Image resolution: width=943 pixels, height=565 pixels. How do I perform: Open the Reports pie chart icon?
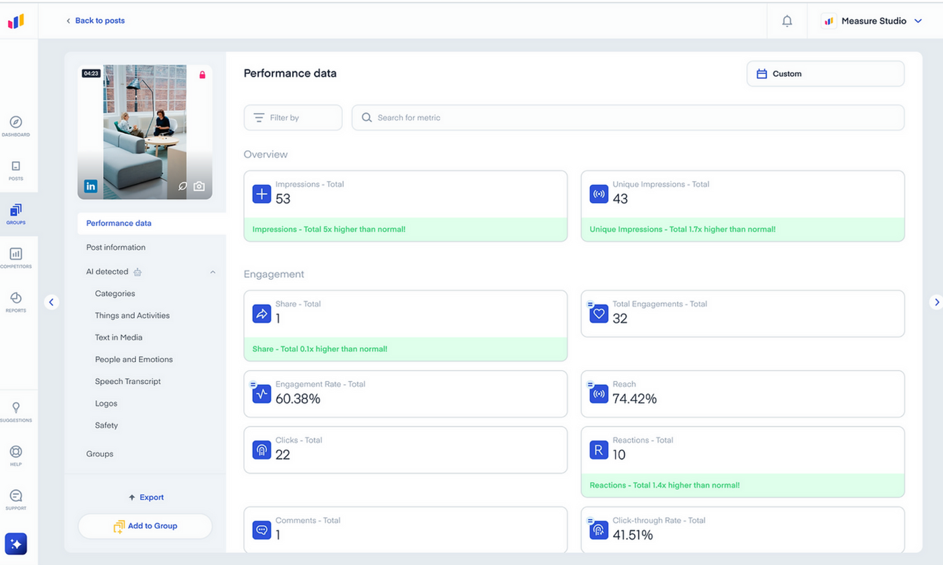16,298
